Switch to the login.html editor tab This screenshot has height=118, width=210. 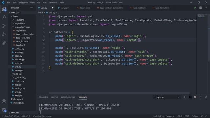click(x=85, y=8)
